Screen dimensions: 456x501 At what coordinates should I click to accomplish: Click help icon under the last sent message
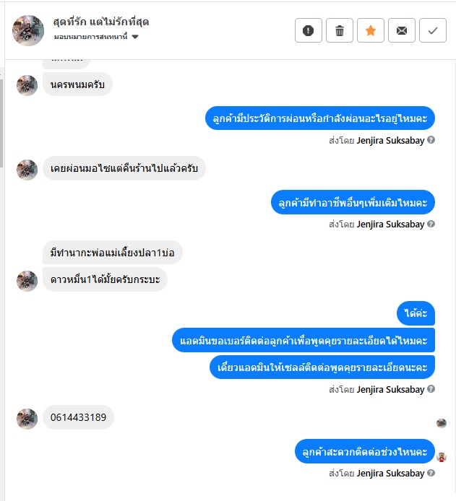[431, 473]
